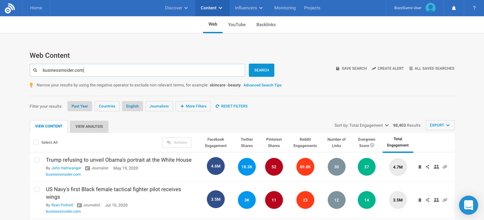
Task: Switch to the View Analysis tab
Action: tap(89, 126)
